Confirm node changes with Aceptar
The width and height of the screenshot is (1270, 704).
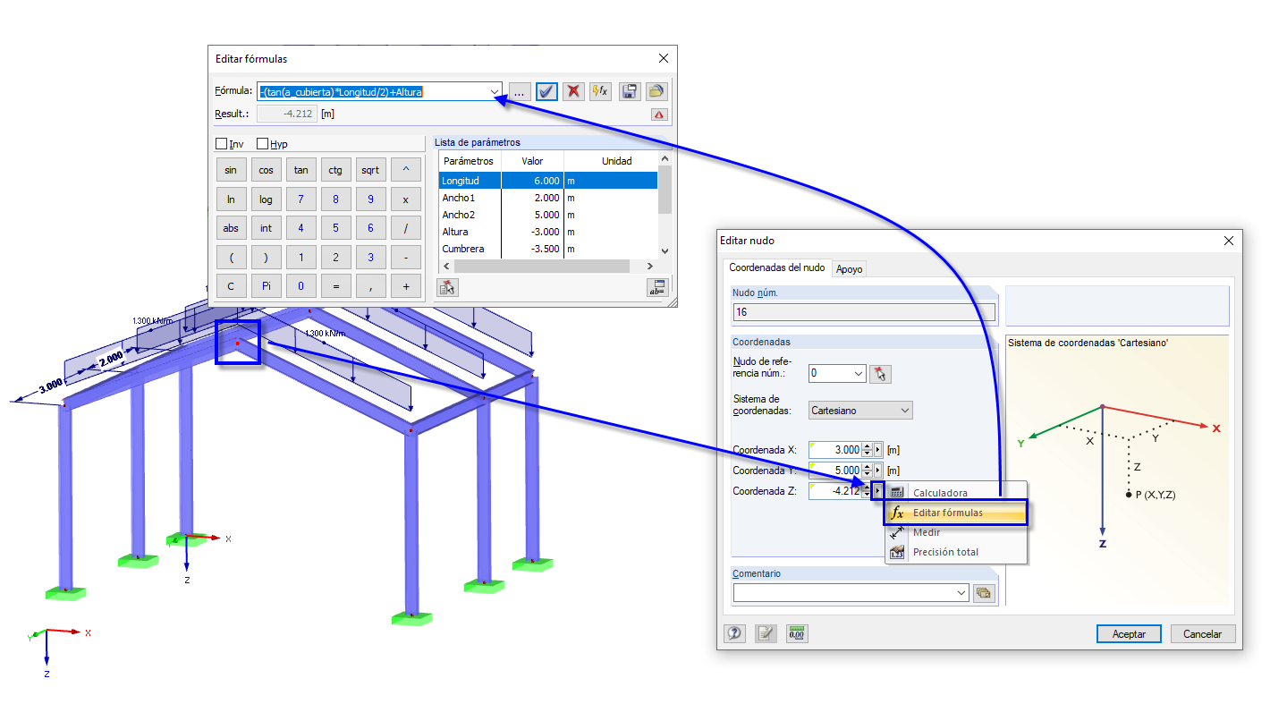(x=1128, y=633)
